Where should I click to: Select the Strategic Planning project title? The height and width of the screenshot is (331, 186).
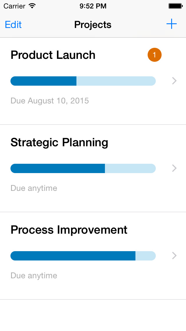pyautogui.click(x=59, y=143)
